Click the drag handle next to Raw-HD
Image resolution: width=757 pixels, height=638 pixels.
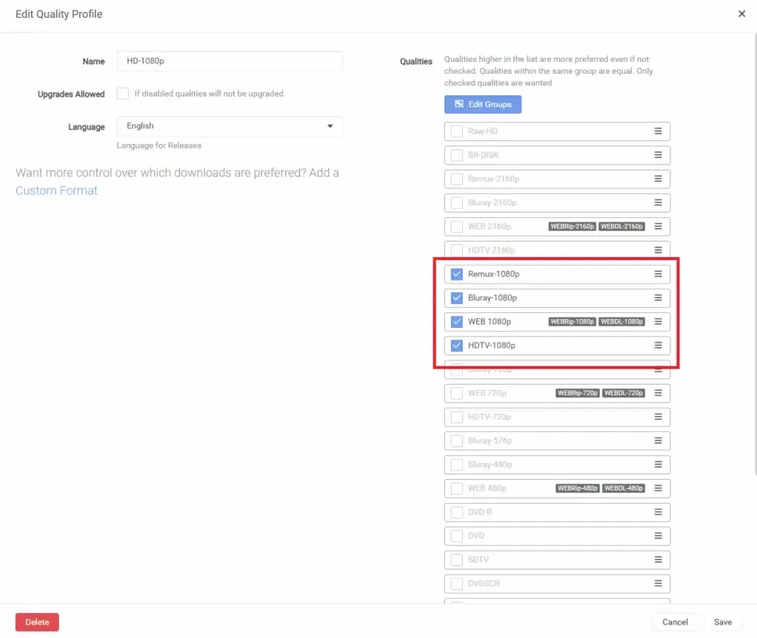pyautogui.click(x=658, y=131)
